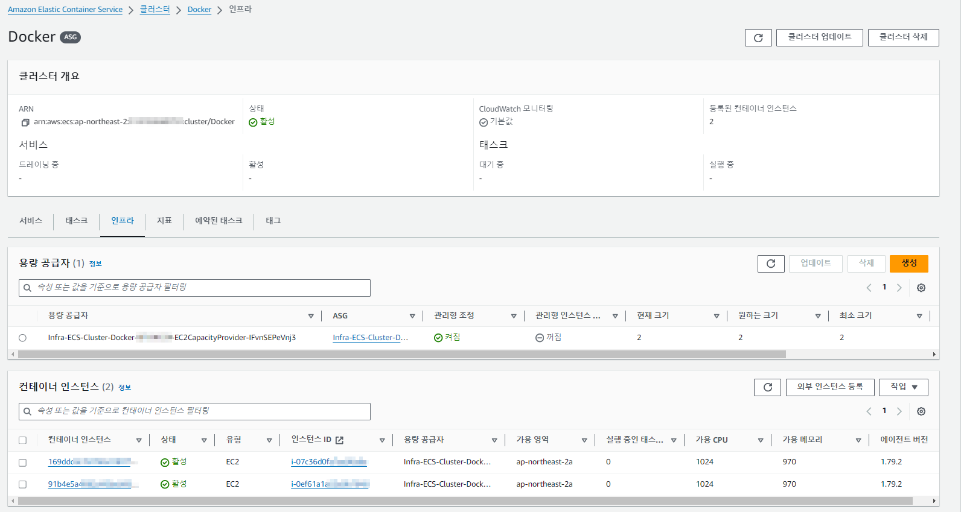Click the 업데이트 capacity provider button
The image size is (961, 512).
(x=816, y=264)
